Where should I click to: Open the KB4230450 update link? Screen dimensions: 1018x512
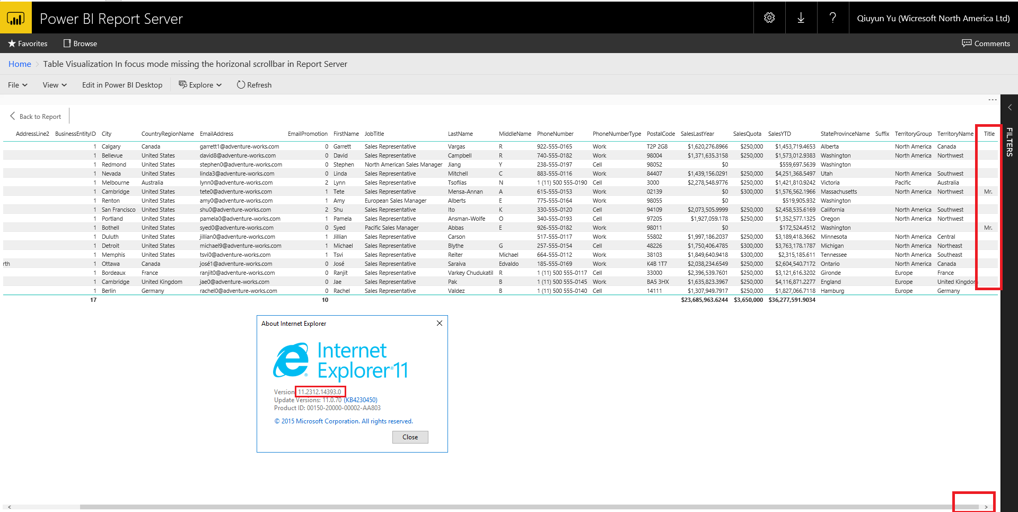pos(361,400)
